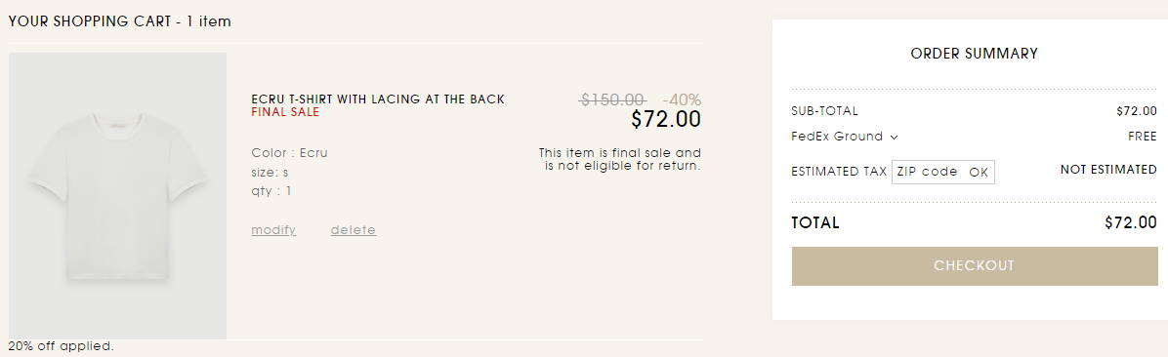
Task: Click the 20% off applied message
Action: (62, 346)
